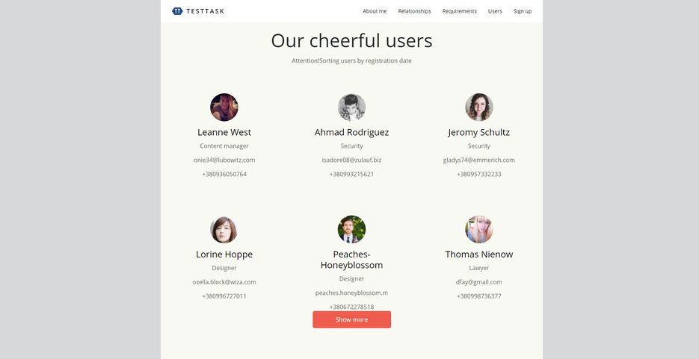Open Lorine Hoppe's profile photo

pos(224,230)
